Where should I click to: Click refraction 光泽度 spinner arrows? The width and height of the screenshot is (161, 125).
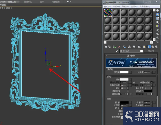128,105
